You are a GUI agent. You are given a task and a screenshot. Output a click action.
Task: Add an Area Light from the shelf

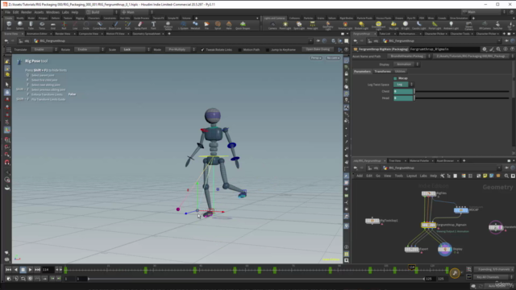point(312,25)
